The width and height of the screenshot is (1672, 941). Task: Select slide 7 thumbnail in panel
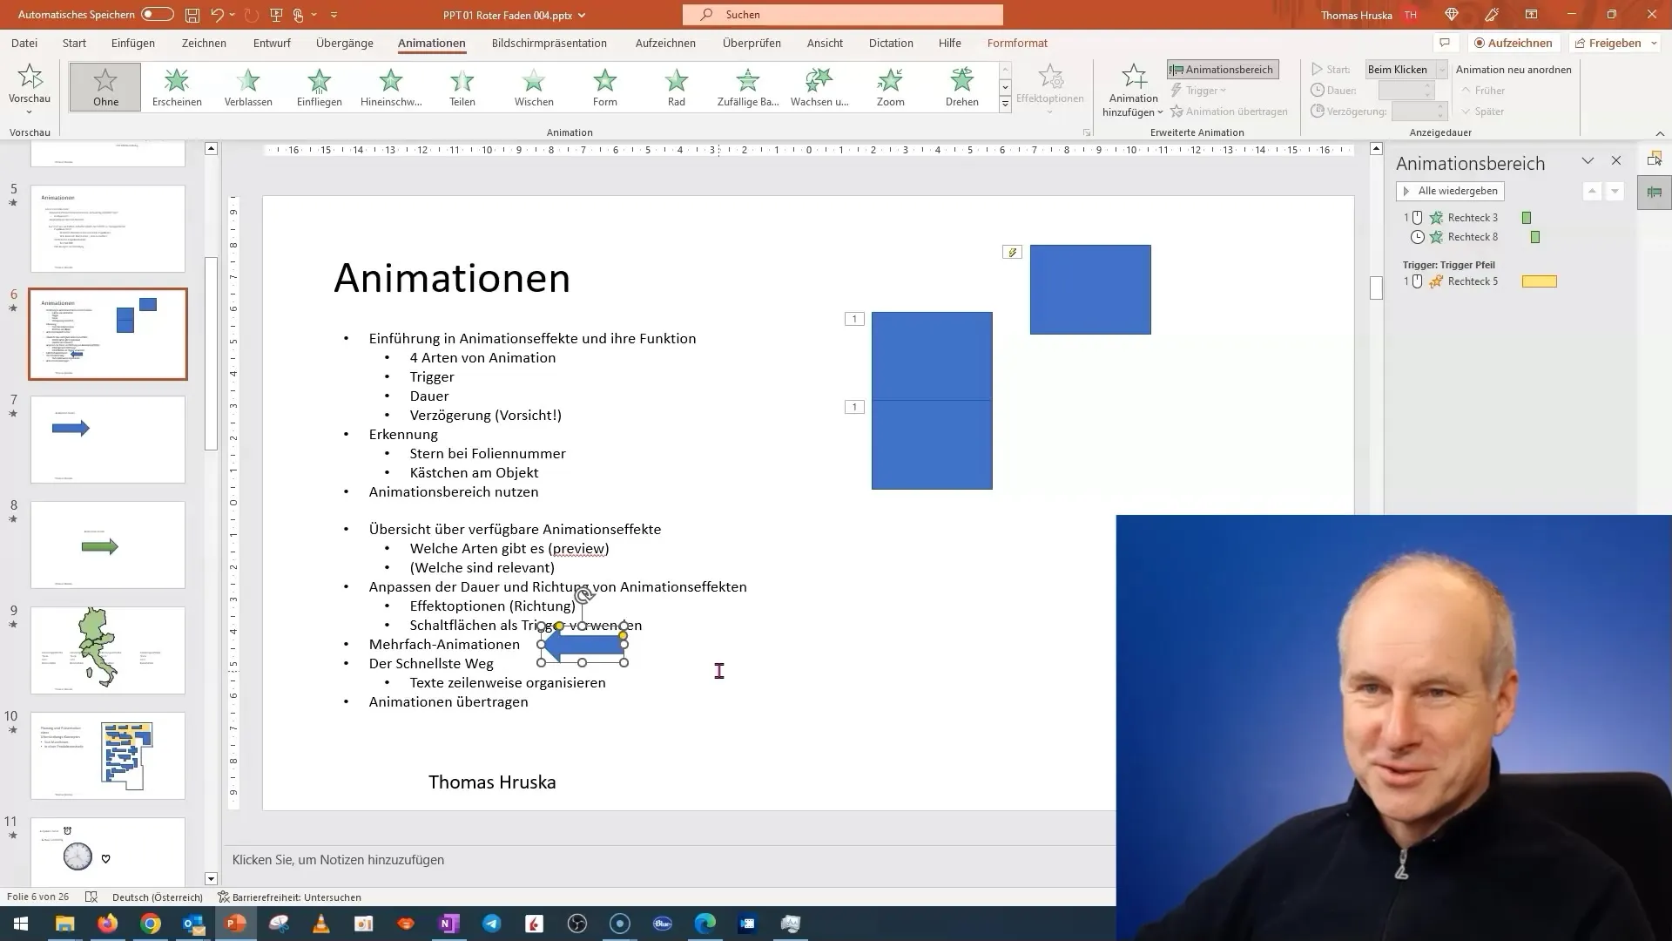(x=107, y=437)
